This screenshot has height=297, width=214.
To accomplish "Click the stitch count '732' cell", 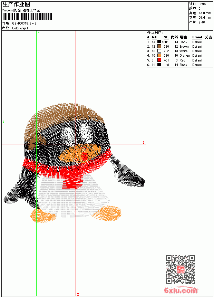I will 166,51.
